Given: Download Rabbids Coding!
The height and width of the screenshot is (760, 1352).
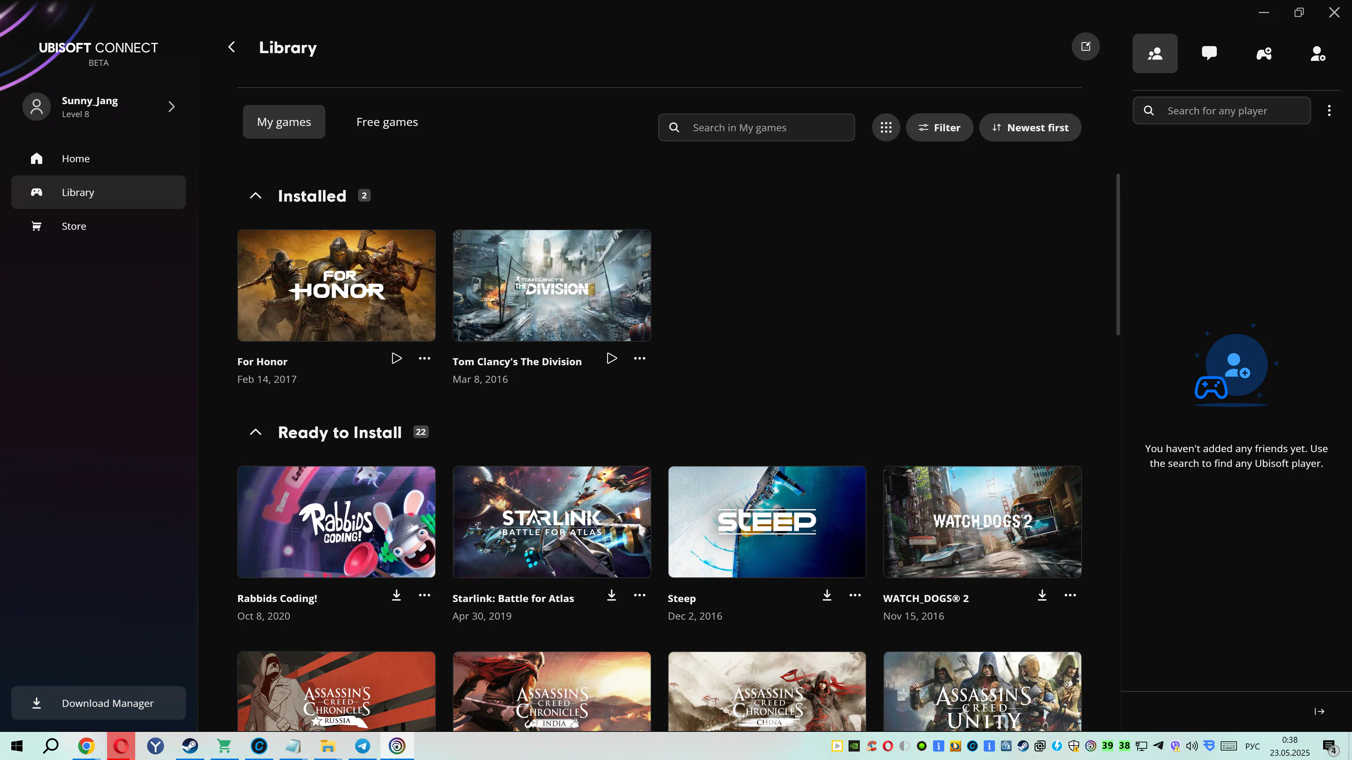Looking at the screenshot, I should click(x=397, y=595).
